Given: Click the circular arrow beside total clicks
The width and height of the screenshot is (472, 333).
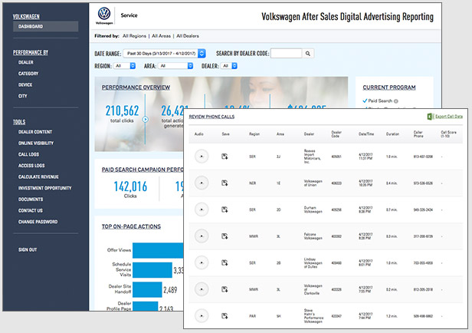Looking at the screenshot, I should click(x=145, y=120).
